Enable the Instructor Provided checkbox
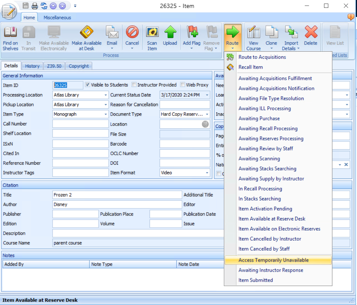This screenshot has width=357, height=305. point(134,85)
